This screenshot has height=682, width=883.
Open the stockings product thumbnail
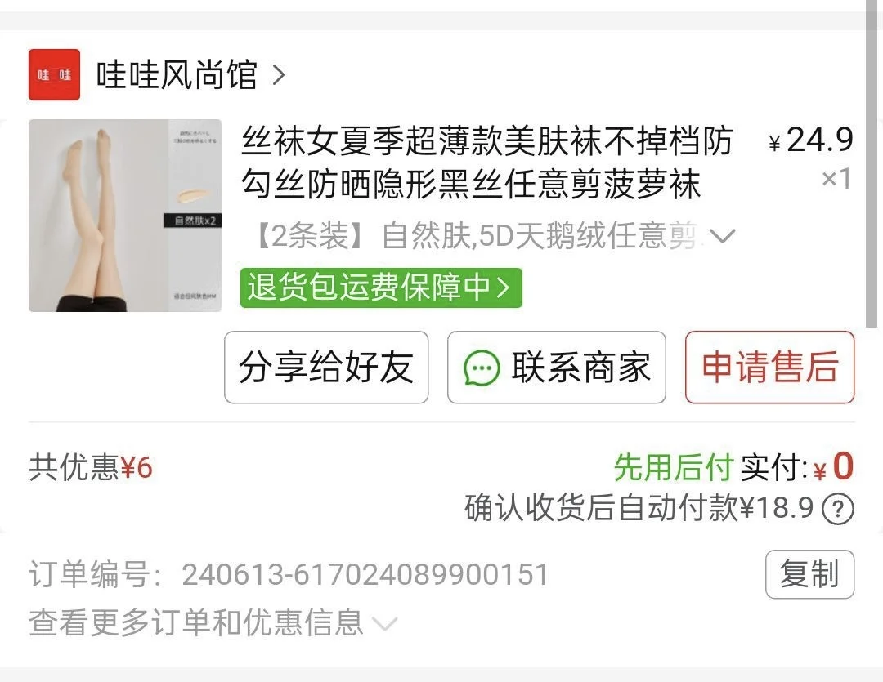tap(125, 216)
